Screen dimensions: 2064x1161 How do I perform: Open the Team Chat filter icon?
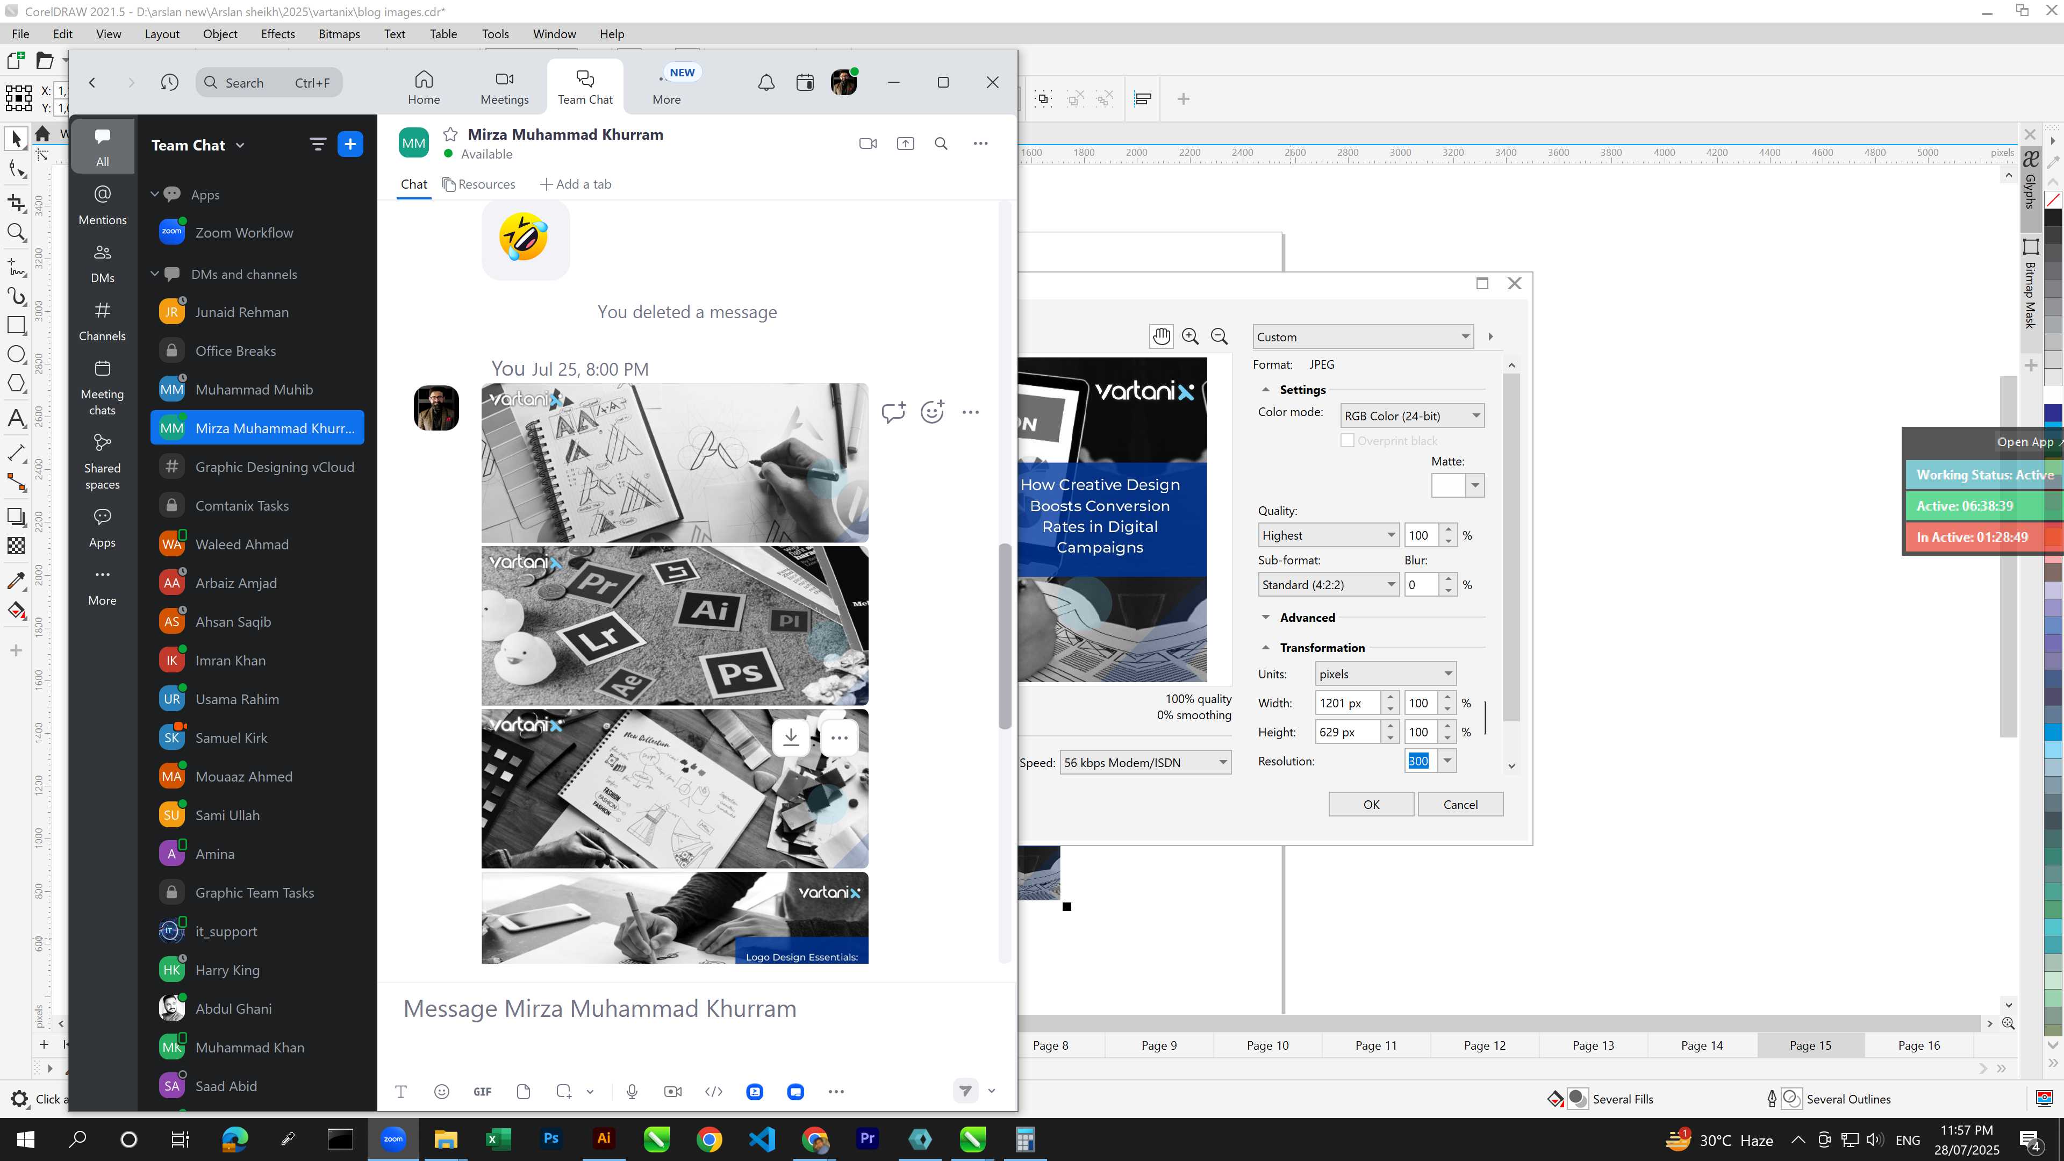coord(317,144)
